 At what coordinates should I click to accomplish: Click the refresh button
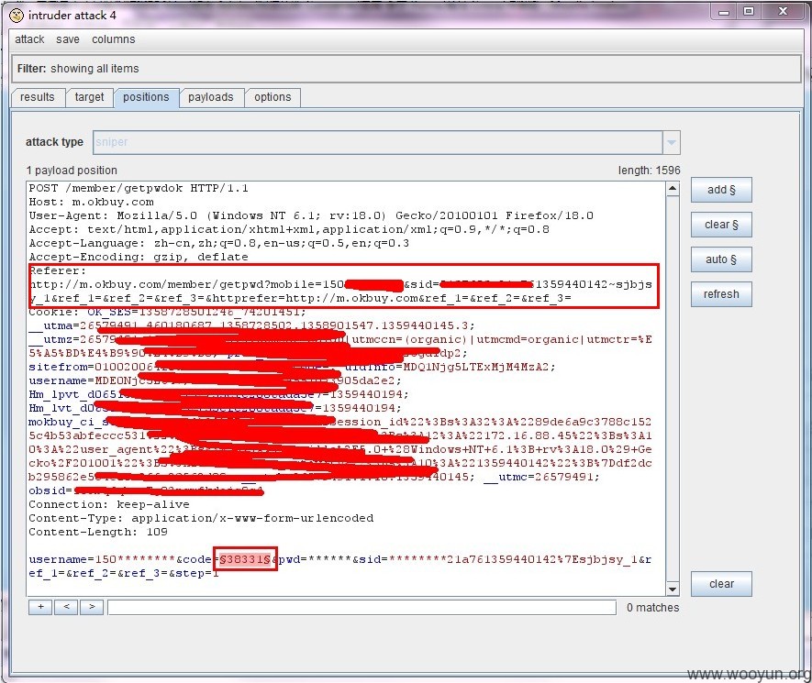click(721, 294)
